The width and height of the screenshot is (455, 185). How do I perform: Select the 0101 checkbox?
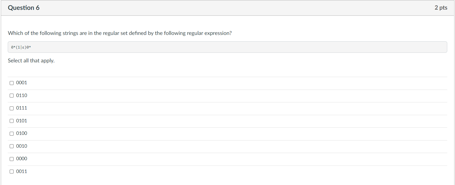click(x=12, y=121)
